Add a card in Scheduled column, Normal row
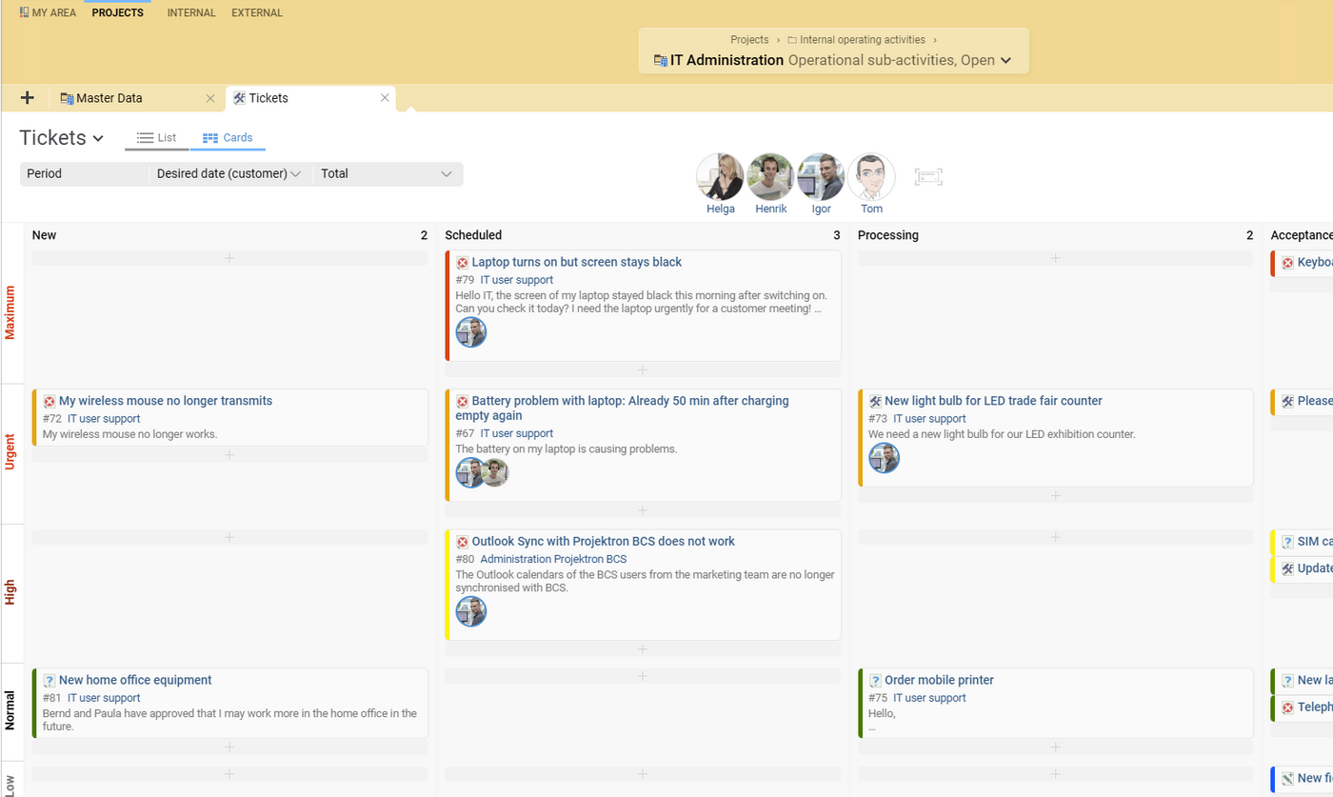 (x=642, y=676)
